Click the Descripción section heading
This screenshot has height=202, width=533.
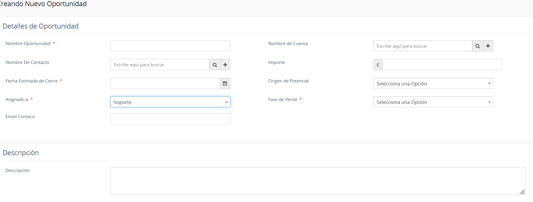[21, 153]
